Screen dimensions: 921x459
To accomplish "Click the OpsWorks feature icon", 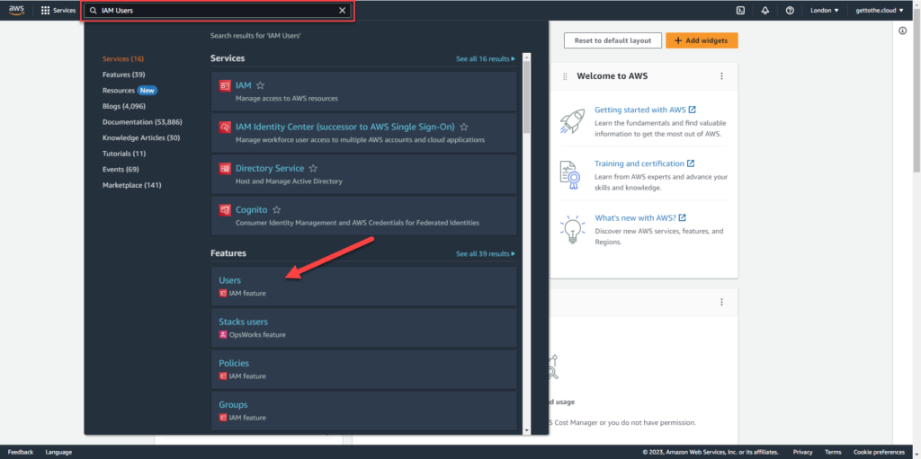I will pyautogui.click(x=223, y=334).
